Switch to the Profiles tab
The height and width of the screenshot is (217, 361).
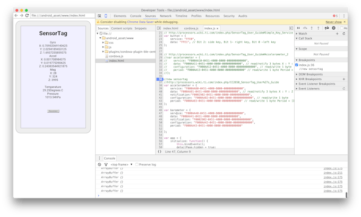point(196,16)
